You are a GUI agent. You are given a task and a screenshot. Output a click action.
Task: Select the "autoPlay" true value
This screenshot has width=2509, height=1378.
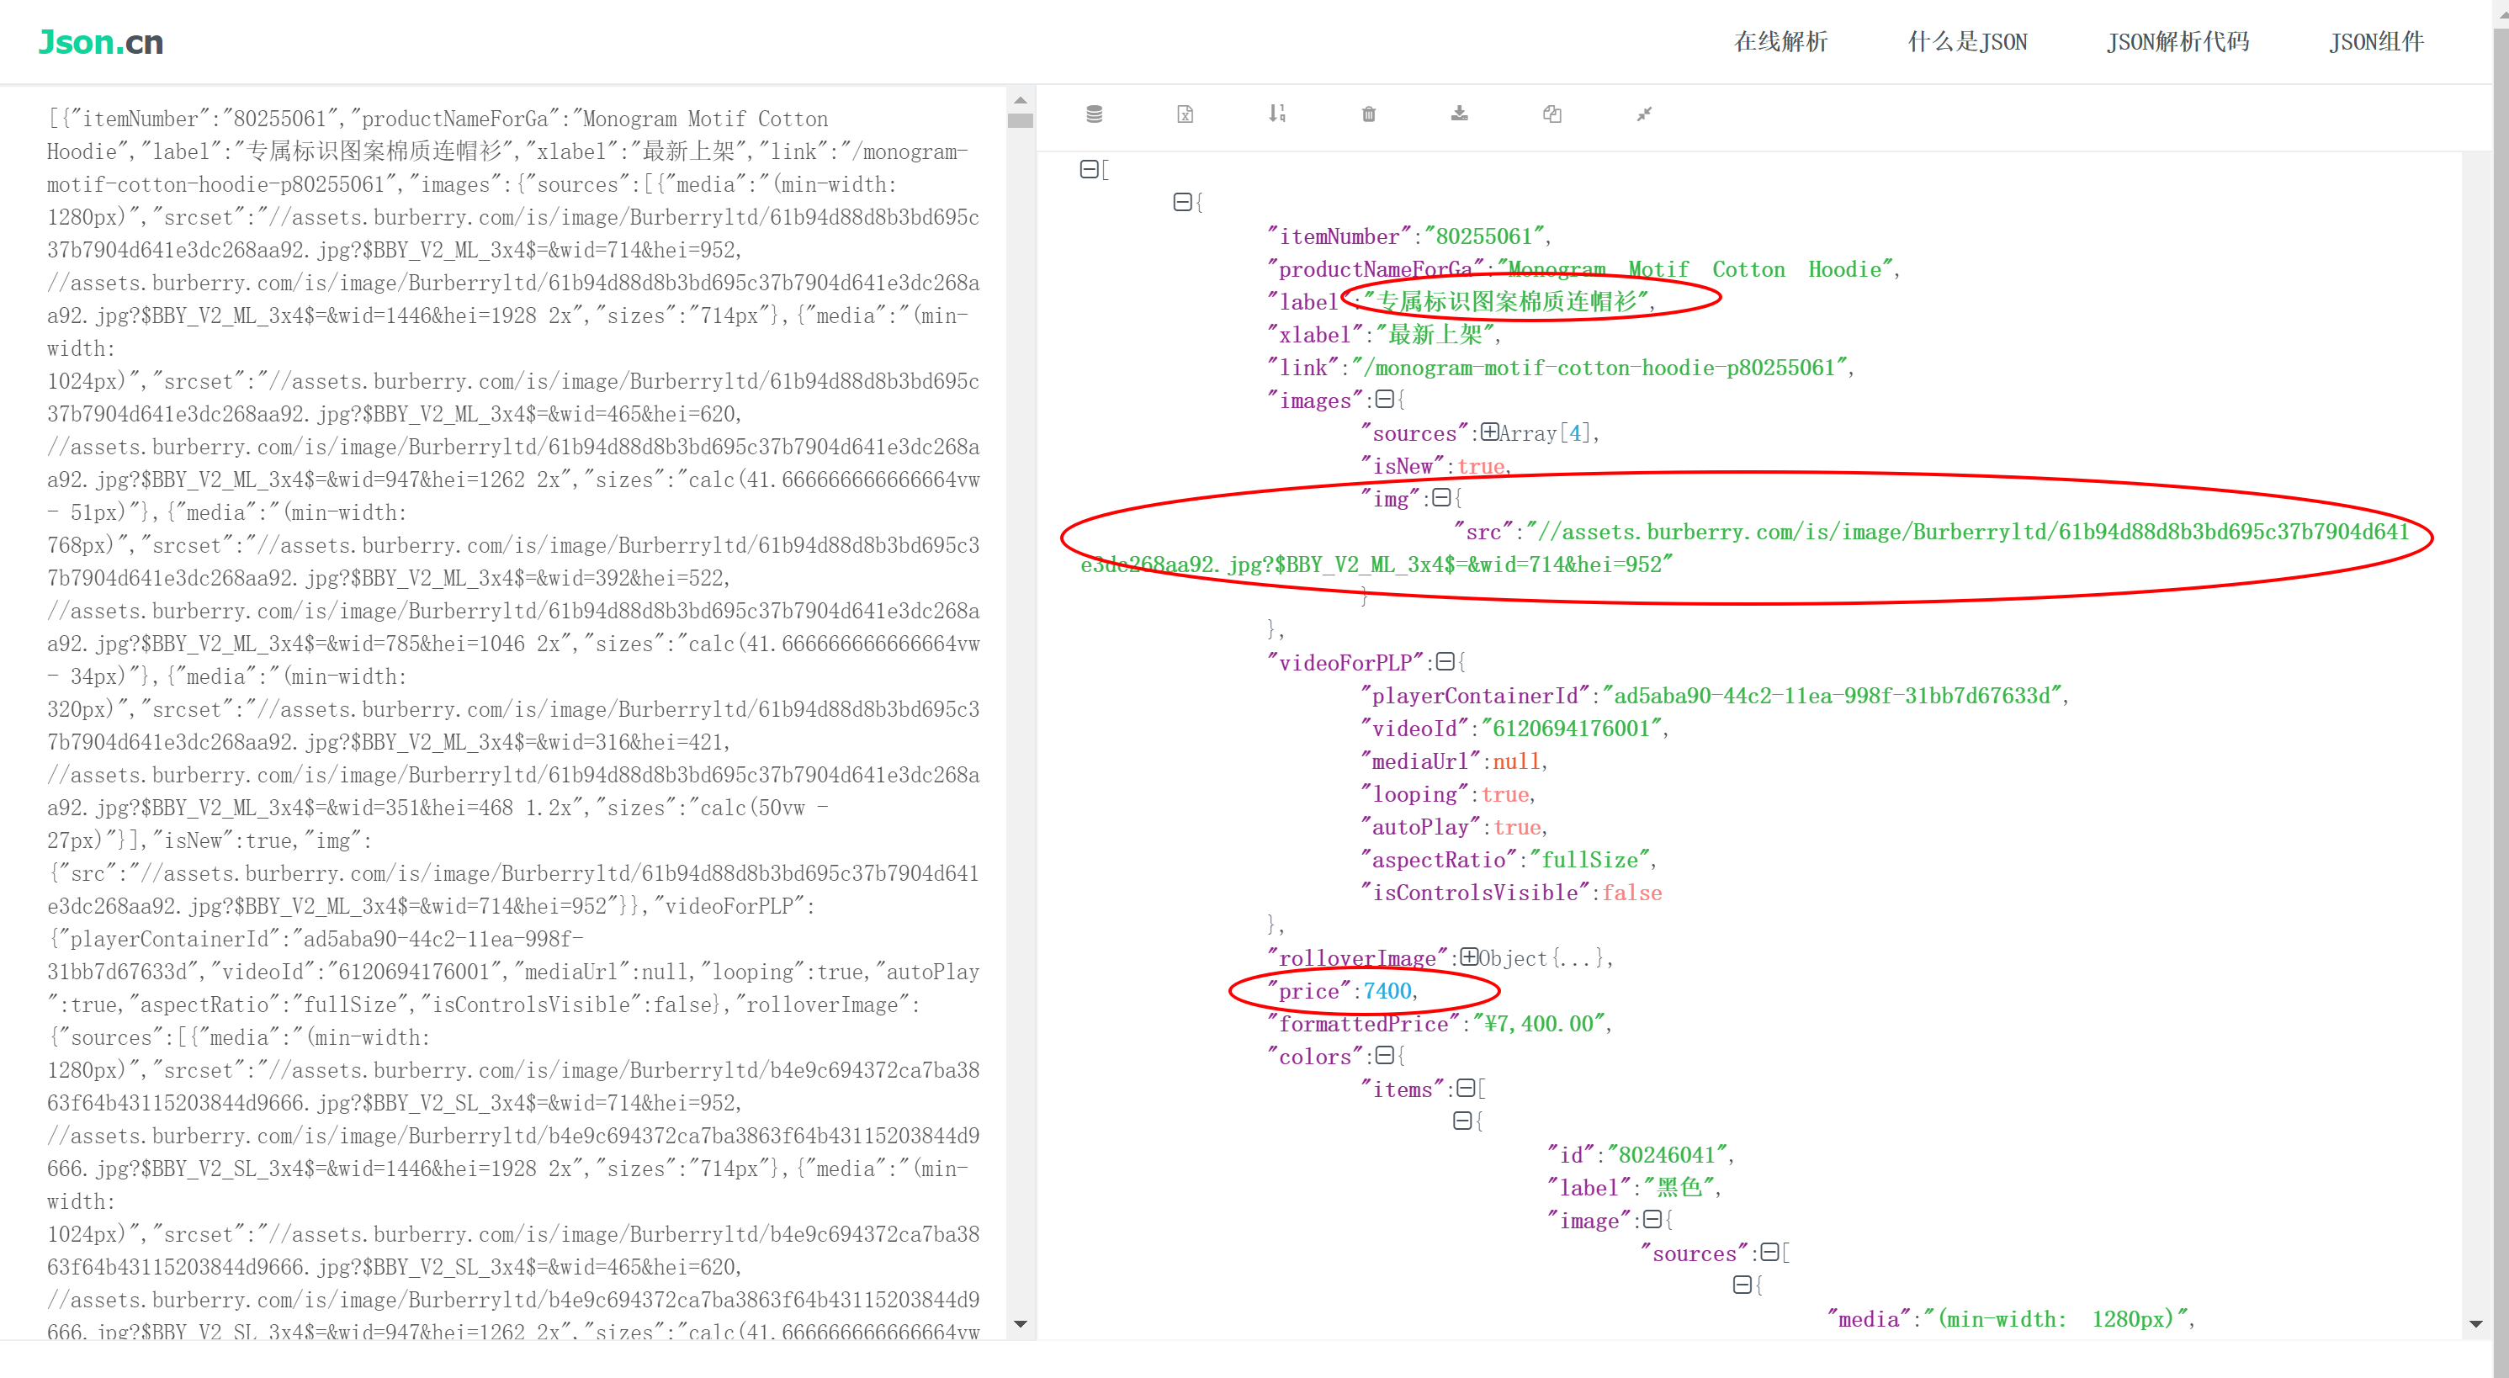pos(1516,827)
